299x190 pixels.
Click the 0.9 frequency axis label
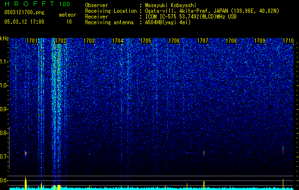4,109
